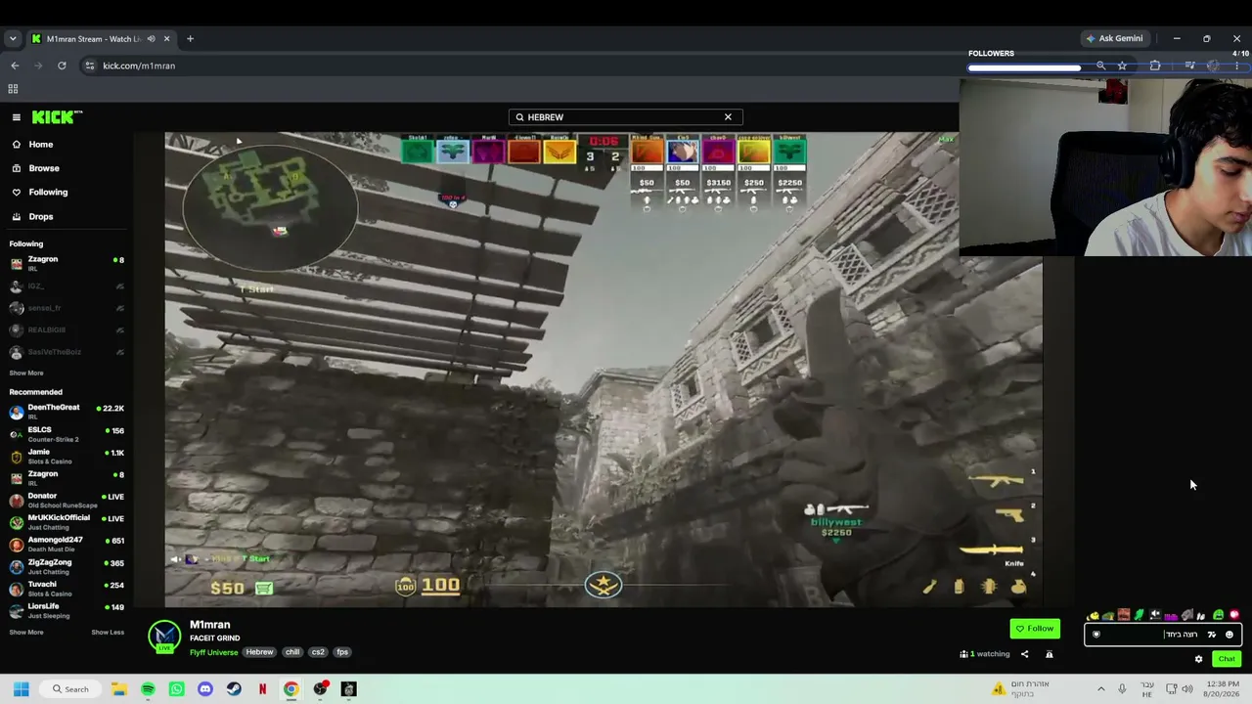Viewport: 1252px width, 704px height.
Task: Open Tuvachi recommended channel
Action: tap(67, 589)
